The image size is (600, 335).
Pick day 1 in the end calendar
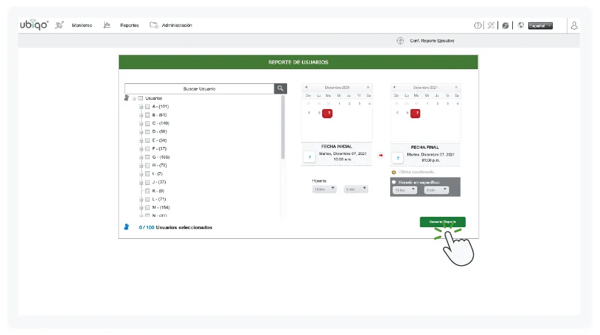(428, 104)
